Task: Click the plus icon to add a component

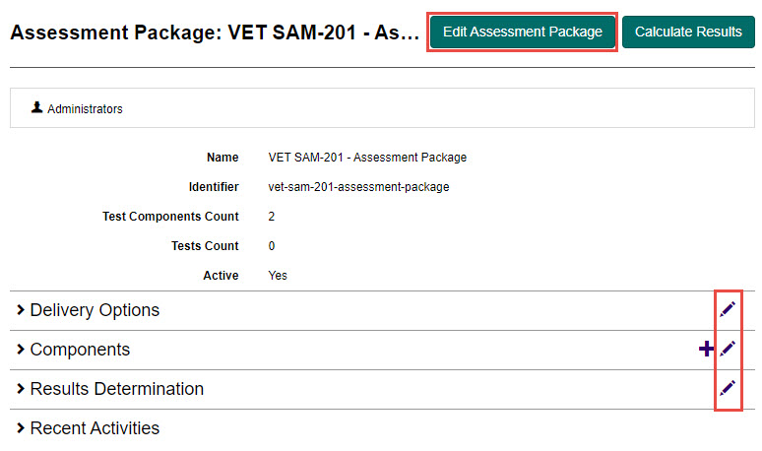Action: (x=705, y=349)
